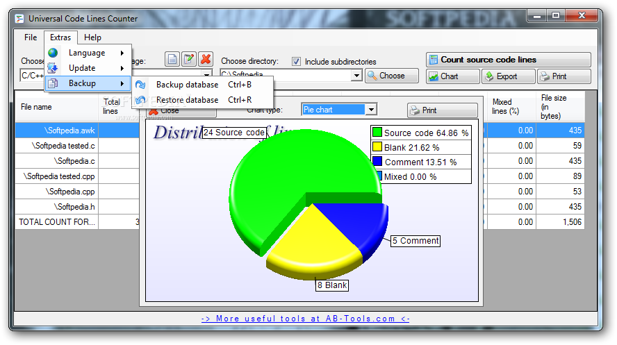Image resolution: width=617 pixels, height=345 pixels.
Task: Click the yellow Blank legend swatch
Action: pyautogui.click(x=377, y=147)
